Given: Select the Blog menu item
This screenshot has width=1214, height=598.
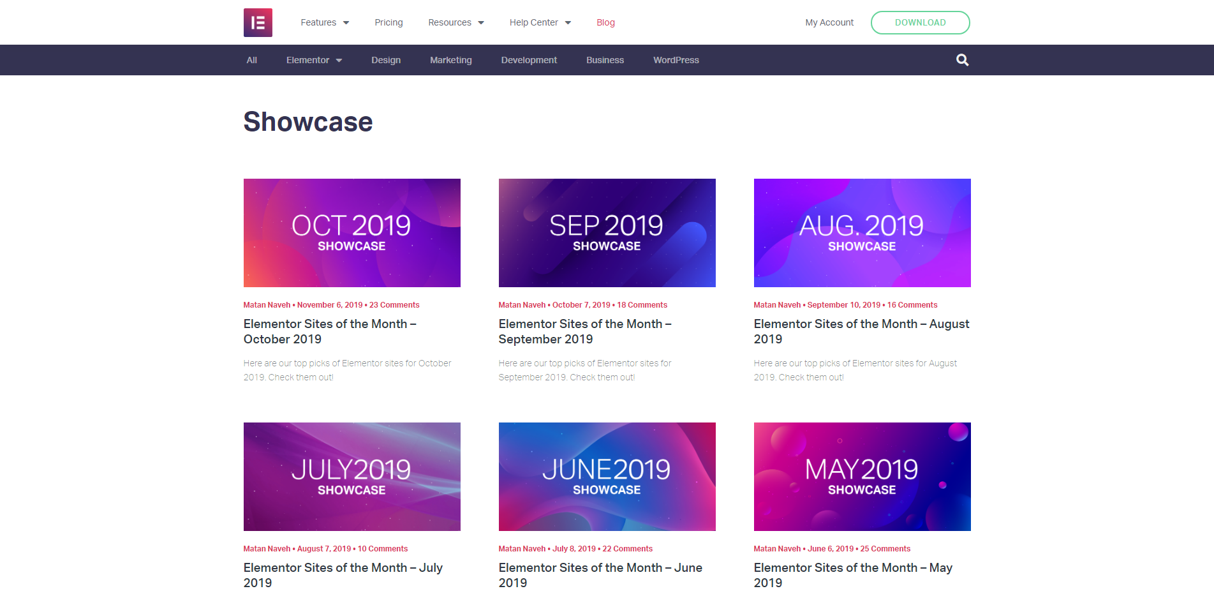Looking at the screenshot, I should click(605, 22).
